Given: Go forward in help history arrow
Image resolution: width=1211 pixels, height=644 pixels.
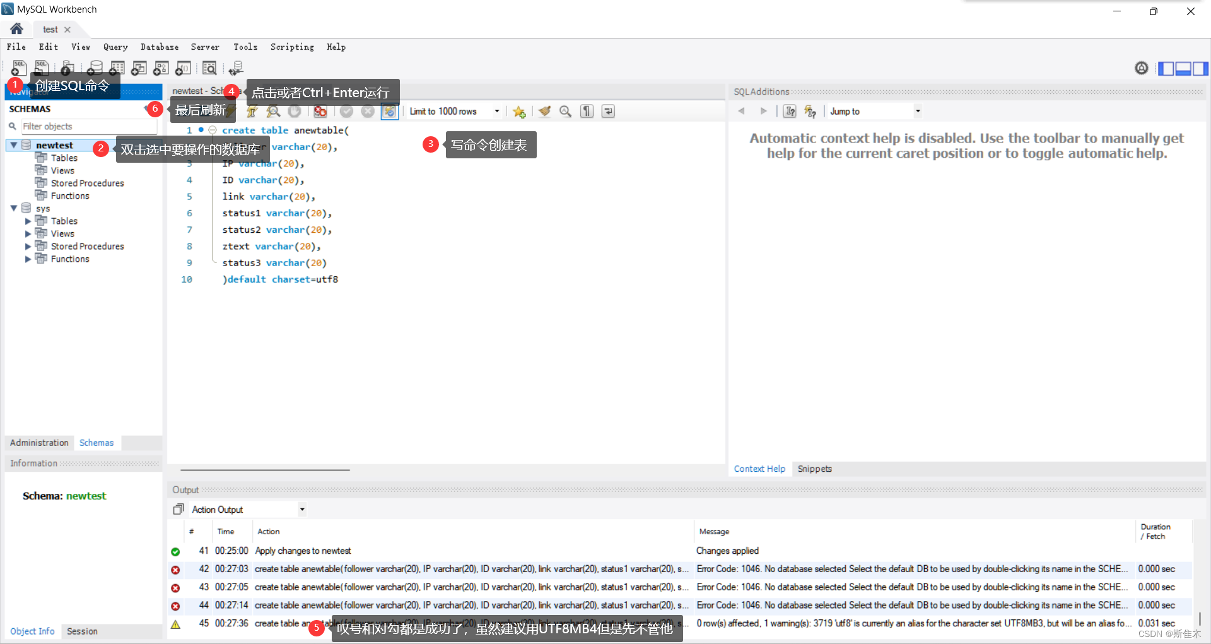Looking at the screenshot, I should (764, 111).
